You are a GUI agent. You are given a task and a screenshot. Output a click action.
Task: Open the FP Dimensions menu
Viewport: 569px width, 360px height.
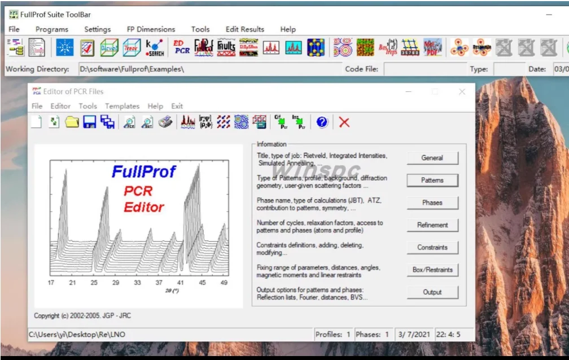151,29
